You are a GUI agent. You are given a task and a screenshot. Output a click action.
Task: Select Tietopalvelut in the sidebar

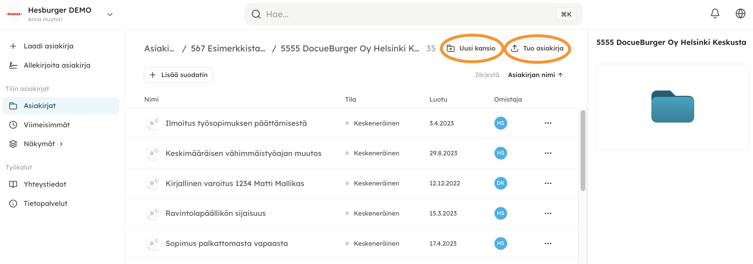[45, 203]
